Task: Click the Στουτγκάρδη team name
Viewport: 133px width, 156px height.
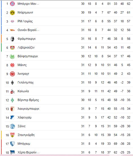Action: pyautogui.click(x=26, y=135)
